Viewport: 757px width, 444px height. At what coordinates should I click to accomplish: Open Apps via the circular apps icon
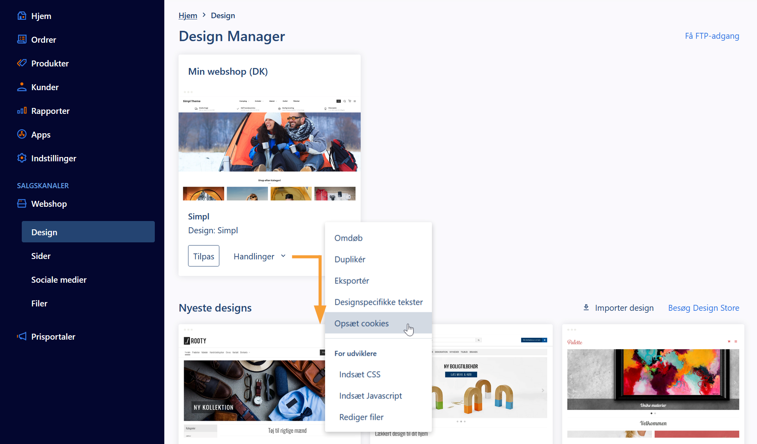tap(22, 134)
